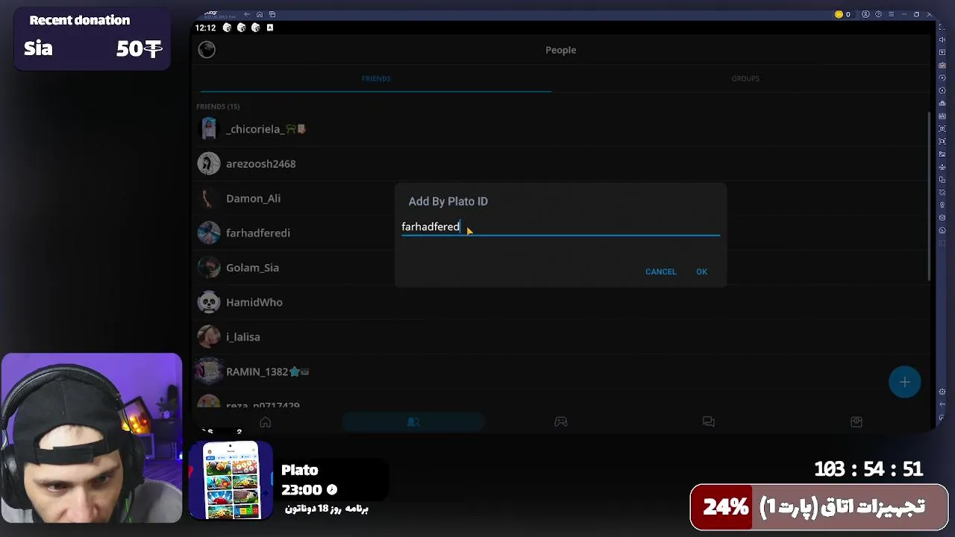Image resolution: width=955 pixels, height=537 pixels.
Task: Open emulator settings gear in the sidebar
Action: pos(942,392)
